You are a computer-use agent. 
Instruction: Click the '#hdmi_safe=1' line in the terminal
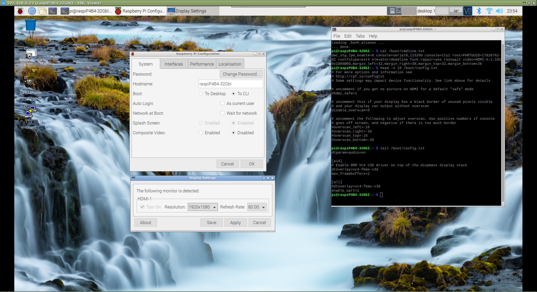(344, 93)
